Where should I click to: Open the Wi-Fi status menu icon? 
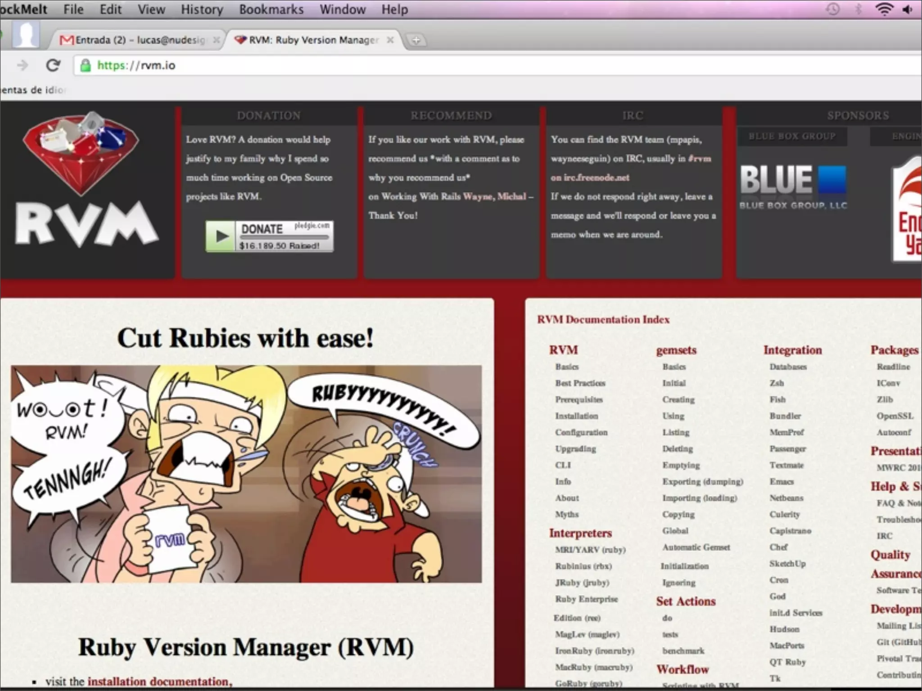tap(884, 9)
